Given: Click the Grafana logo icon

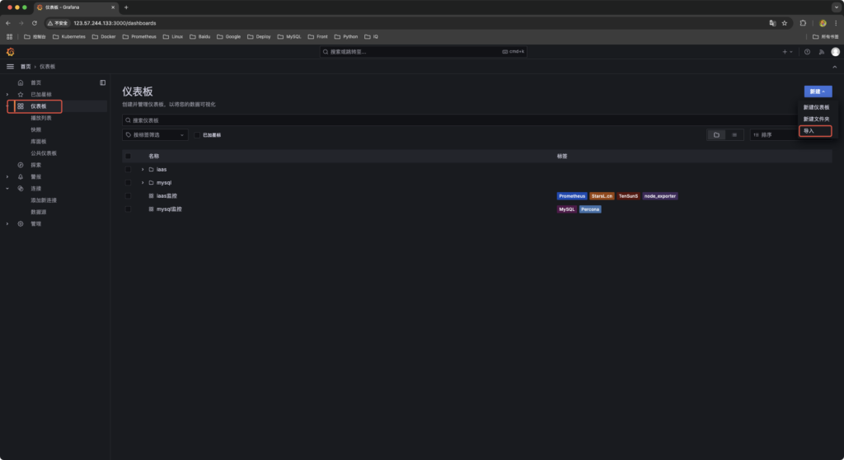Looking at the screenshot, I should (x=11, y=52).
